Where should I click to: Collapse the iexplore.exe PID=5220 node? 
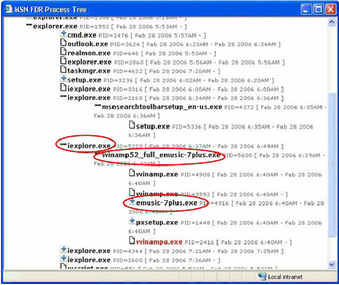pyautogui.click(x=64, y=145)
